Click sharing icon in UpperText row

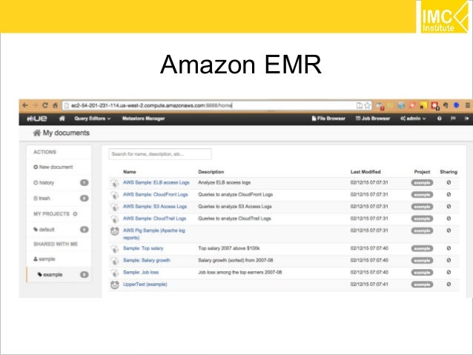pos(449,284)
